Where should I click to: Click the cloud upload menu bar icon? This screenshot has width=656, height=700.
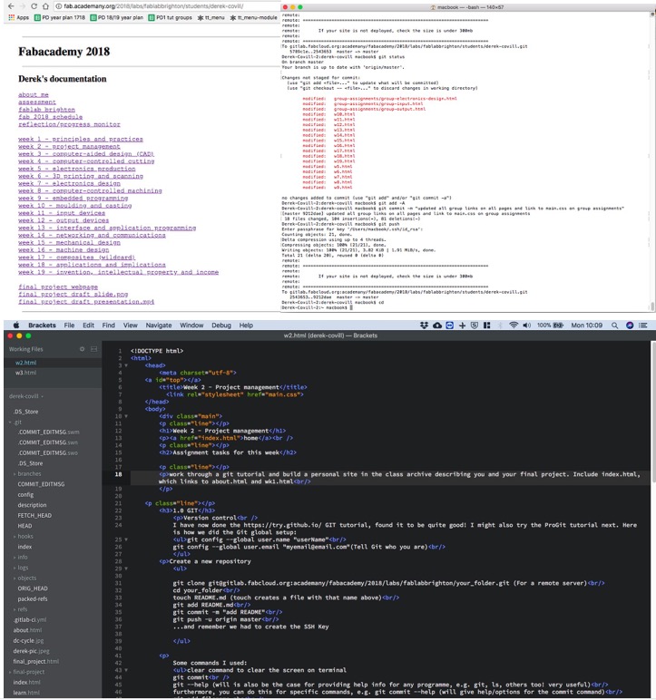[437, 326]
